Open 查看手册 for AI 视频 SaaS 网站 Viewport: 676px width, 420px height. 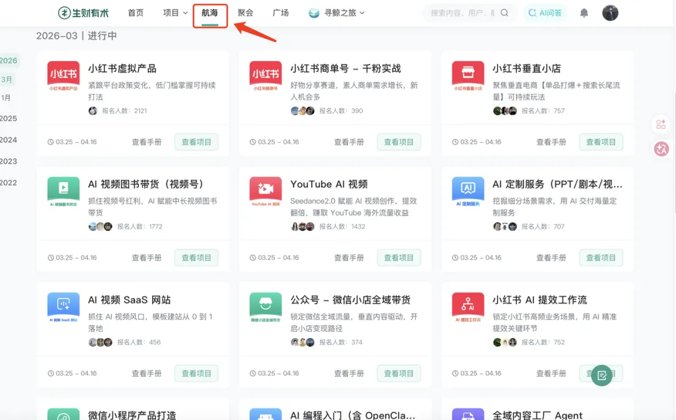[x=146, y=373]
